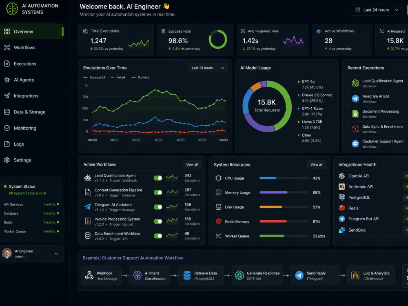This screenshot has width=408, height=306.
Task: Click the Log & Analytics ClickHouse node
Action: pyautogui.click(x=371, y=275)
